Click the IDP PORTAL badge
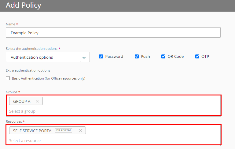This screenshot has height=149, width=235. pyautogui.click(x=64, y=130)
